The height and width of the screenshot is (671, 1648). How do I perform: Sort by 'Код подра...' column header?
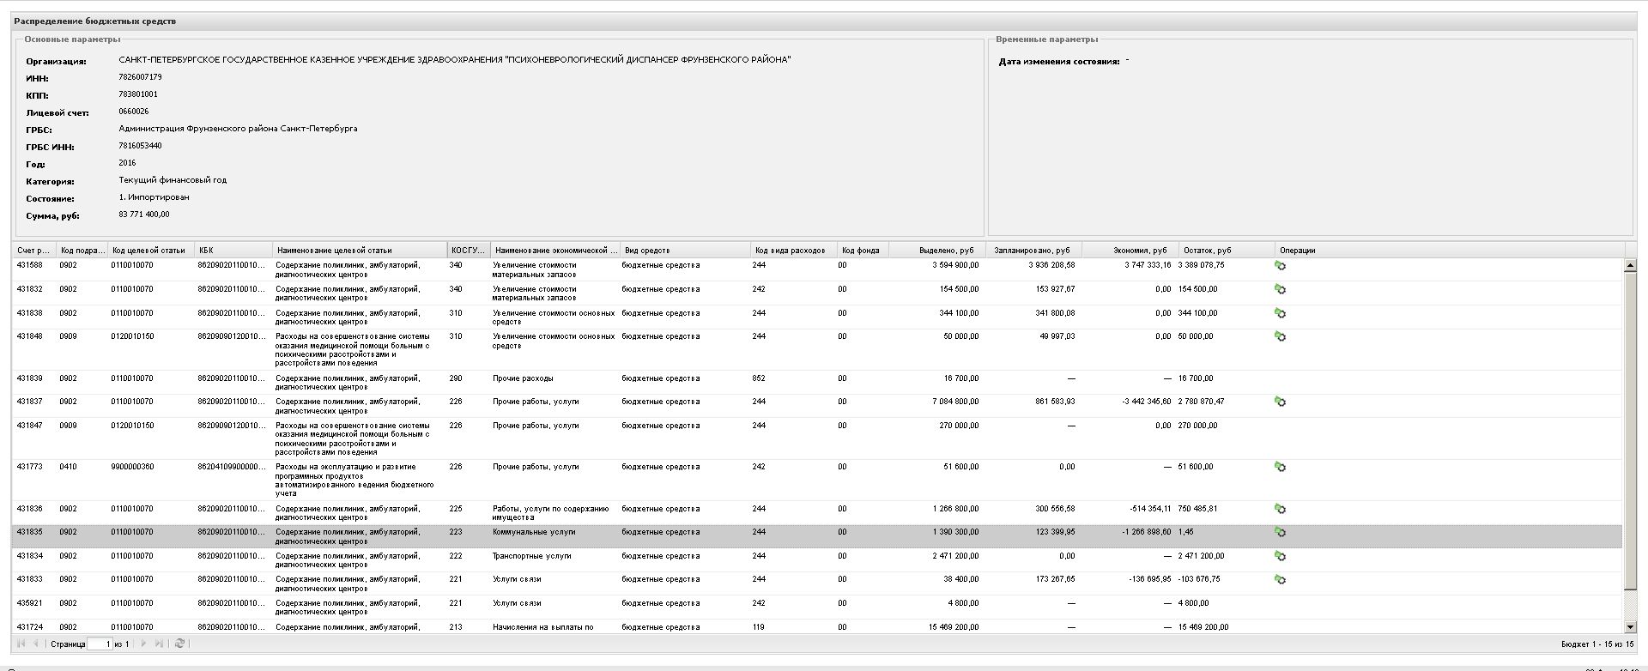coord(82,251)
